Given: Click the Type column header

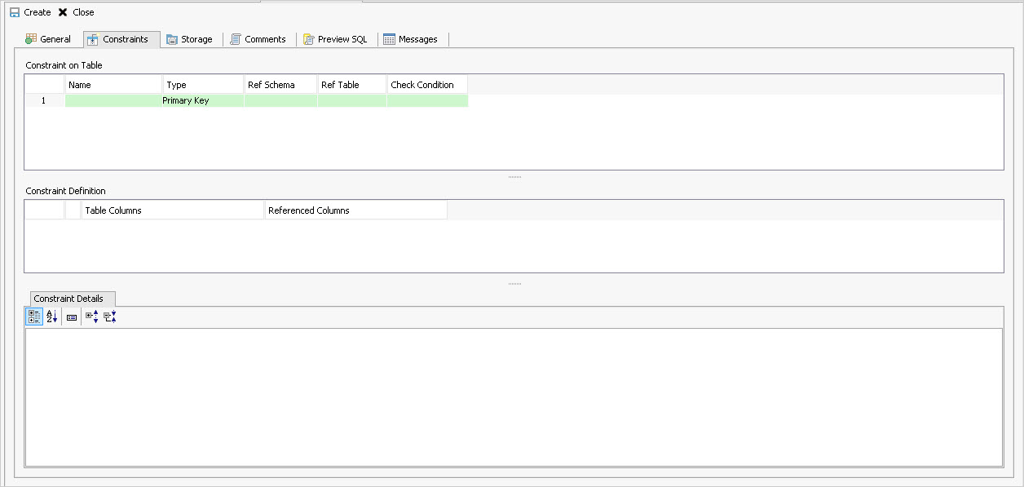Looking at the screenshot, I should click(x=203, y=85).
